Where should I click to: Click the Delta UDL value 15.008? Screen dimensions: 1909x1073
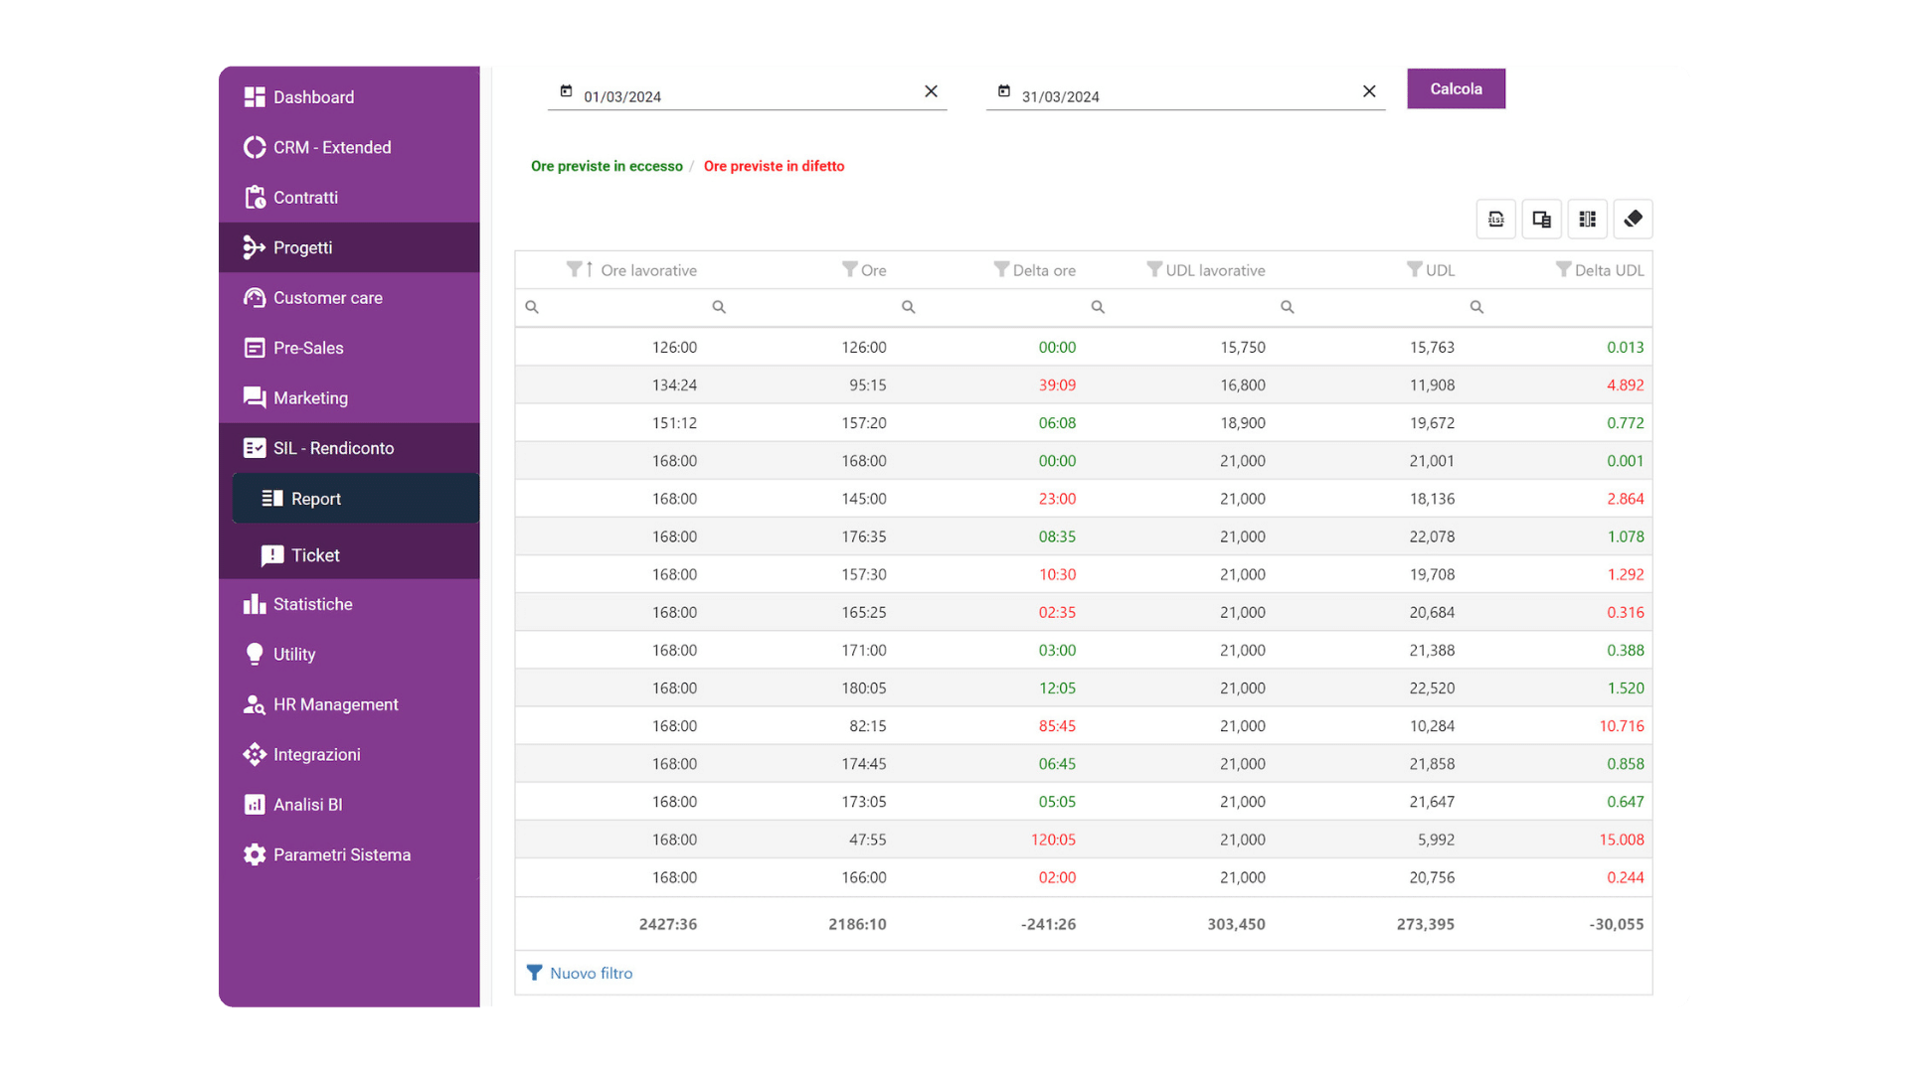(x=1621, y=840)
